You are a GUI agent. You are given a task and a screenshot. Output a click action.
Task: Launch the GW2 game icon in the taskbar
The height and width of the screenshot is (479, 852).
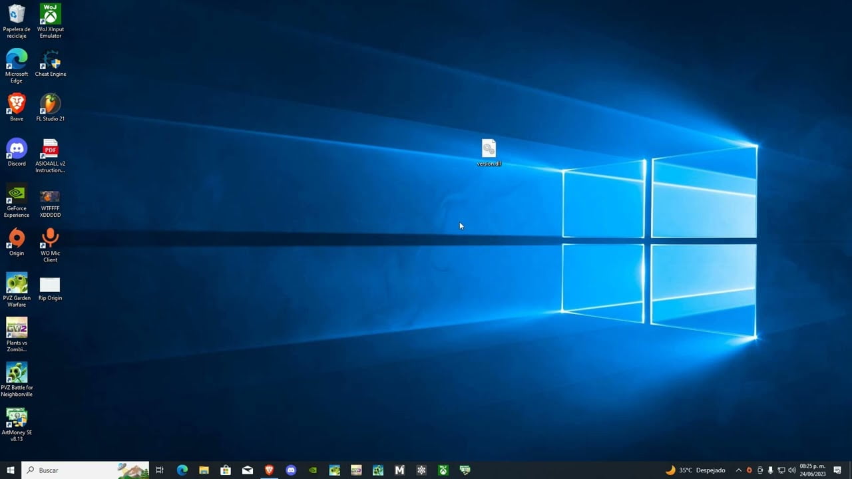point(356,470)
